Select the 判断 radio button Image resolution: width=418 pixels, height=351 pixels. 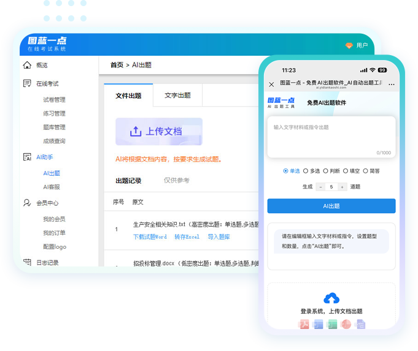pos(325,171)
